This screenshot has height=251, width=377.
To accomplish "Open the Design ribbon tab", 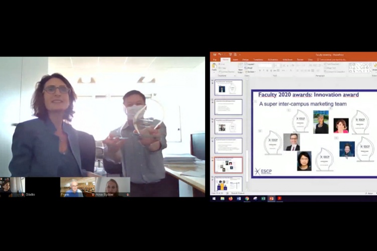I will [246, 59].
